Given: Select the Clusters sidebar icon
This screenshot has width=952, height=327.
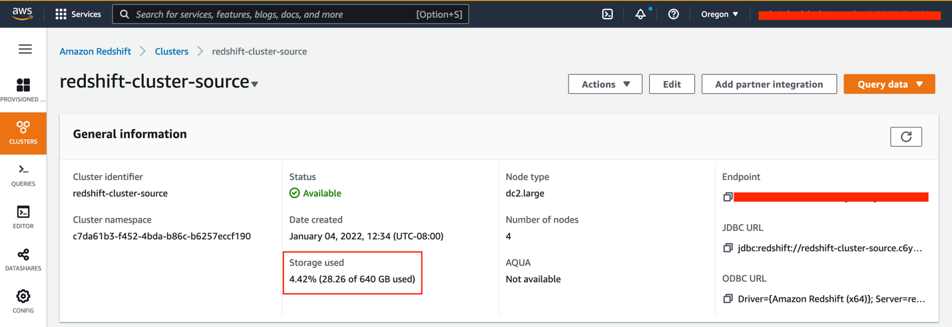Looking at the screenshot, I should 23,132.
